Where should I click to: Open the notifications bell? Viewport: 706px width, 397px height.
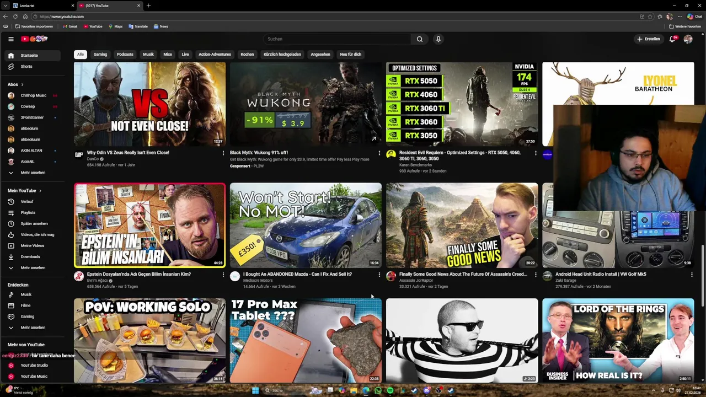[672, 39]
